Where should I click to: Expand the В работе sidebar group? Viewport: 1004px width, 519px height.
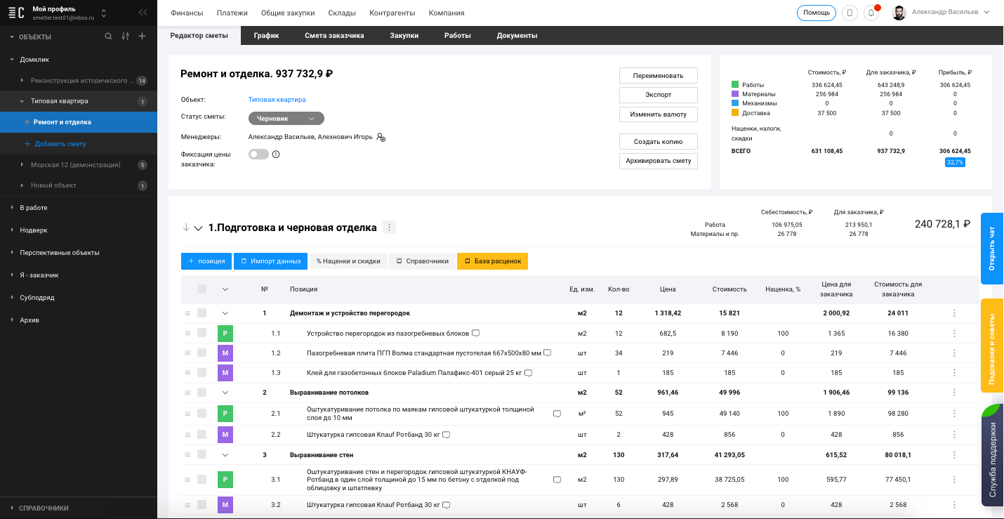tap(12, 208)
